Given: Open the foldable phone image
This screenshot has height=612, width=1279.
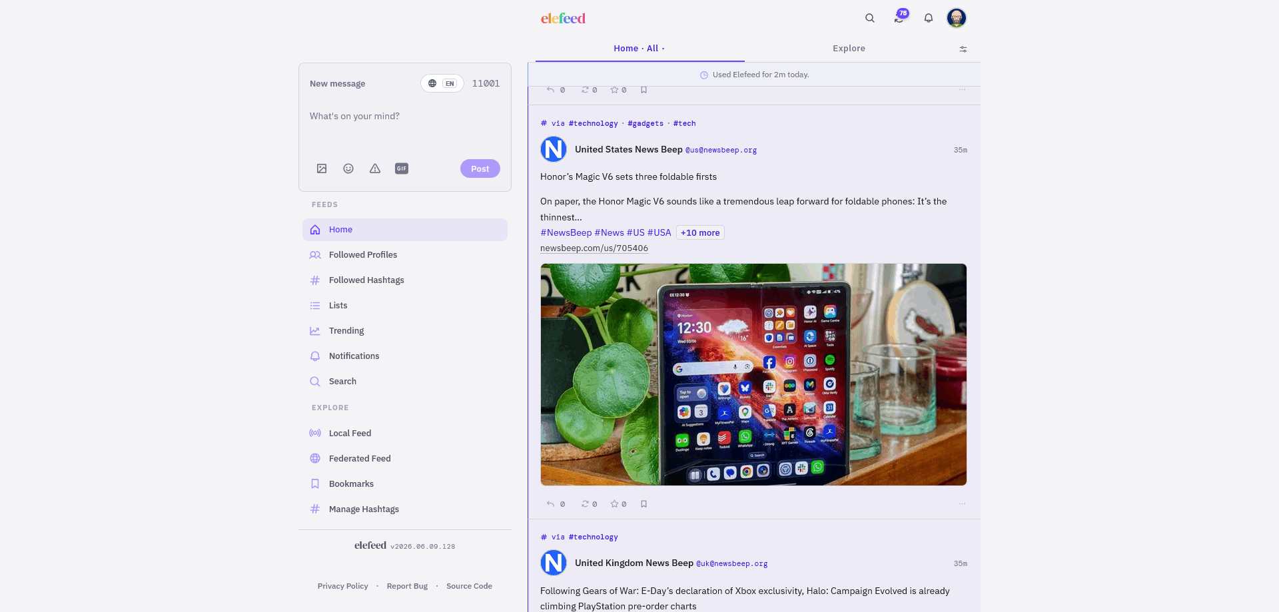Looking at the screenshot, I should pyautogui.click(x=753, y=374).
